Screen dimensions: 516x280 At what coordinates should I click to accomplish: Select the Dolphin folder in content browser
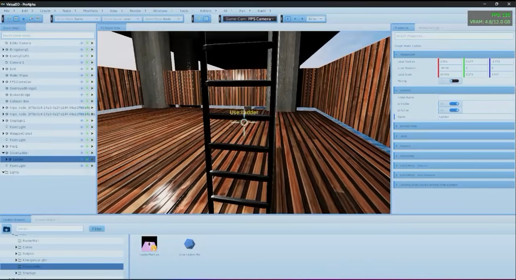coord(28,254)
